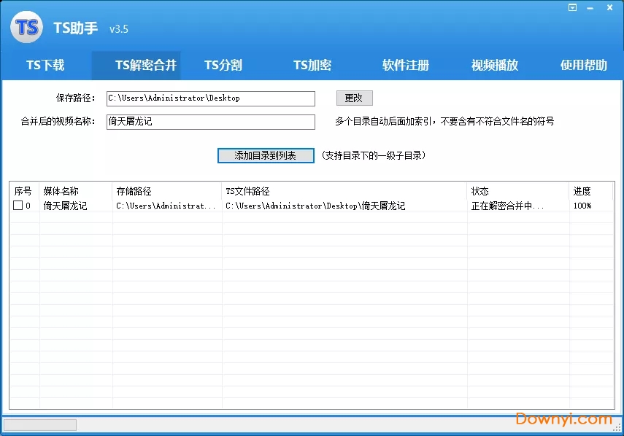This screenshot has width=624, height=436.
Task: Select the active TS解密合并 tab
Action: click(x=136, y=65)
